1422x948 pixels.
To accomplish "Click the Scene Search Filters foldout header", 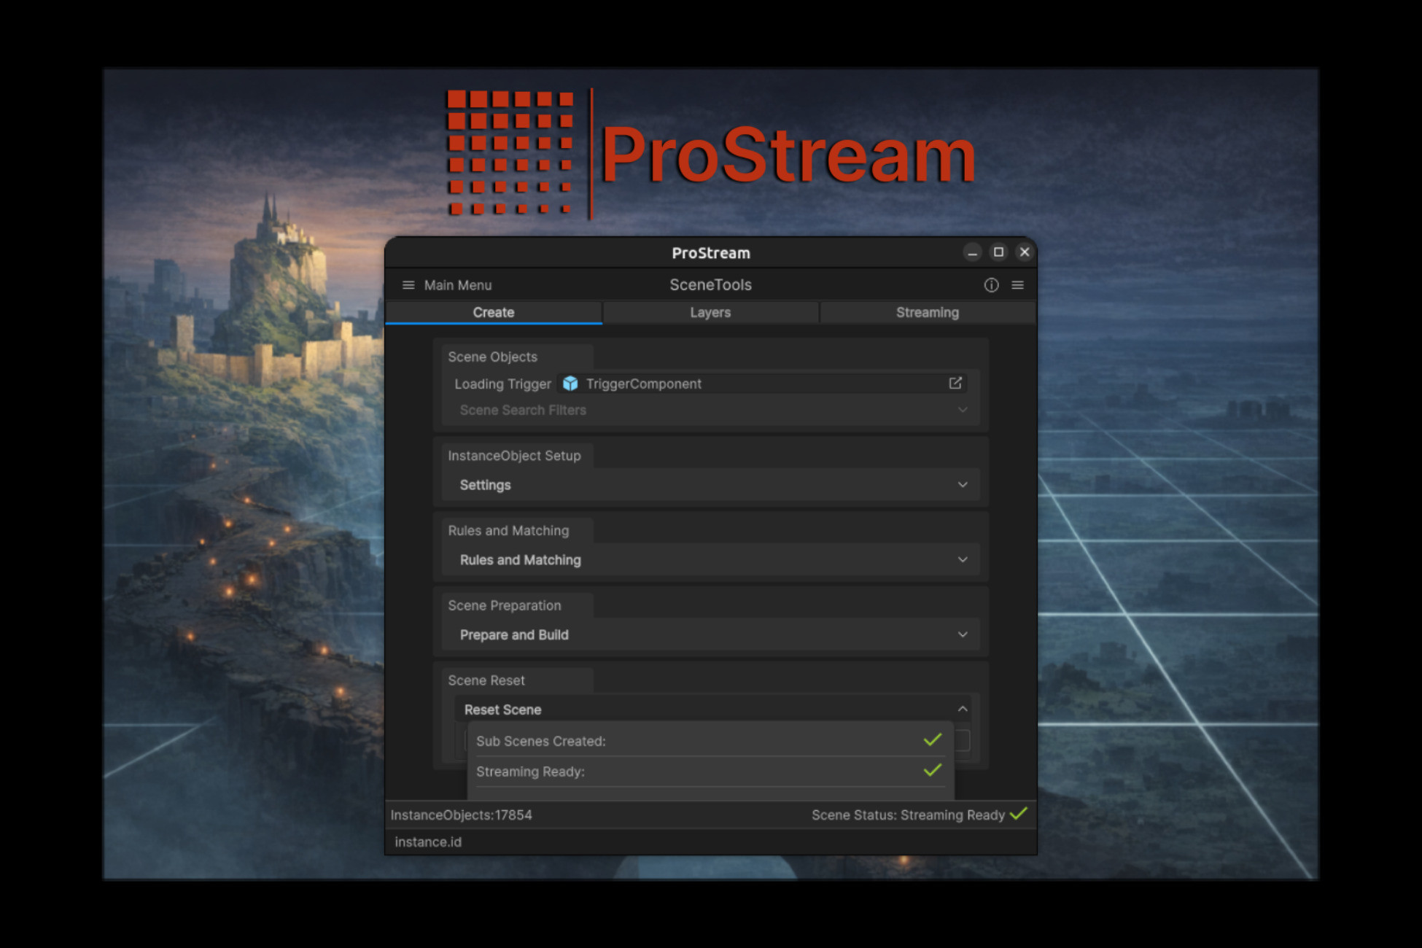I will click(711, 410).
